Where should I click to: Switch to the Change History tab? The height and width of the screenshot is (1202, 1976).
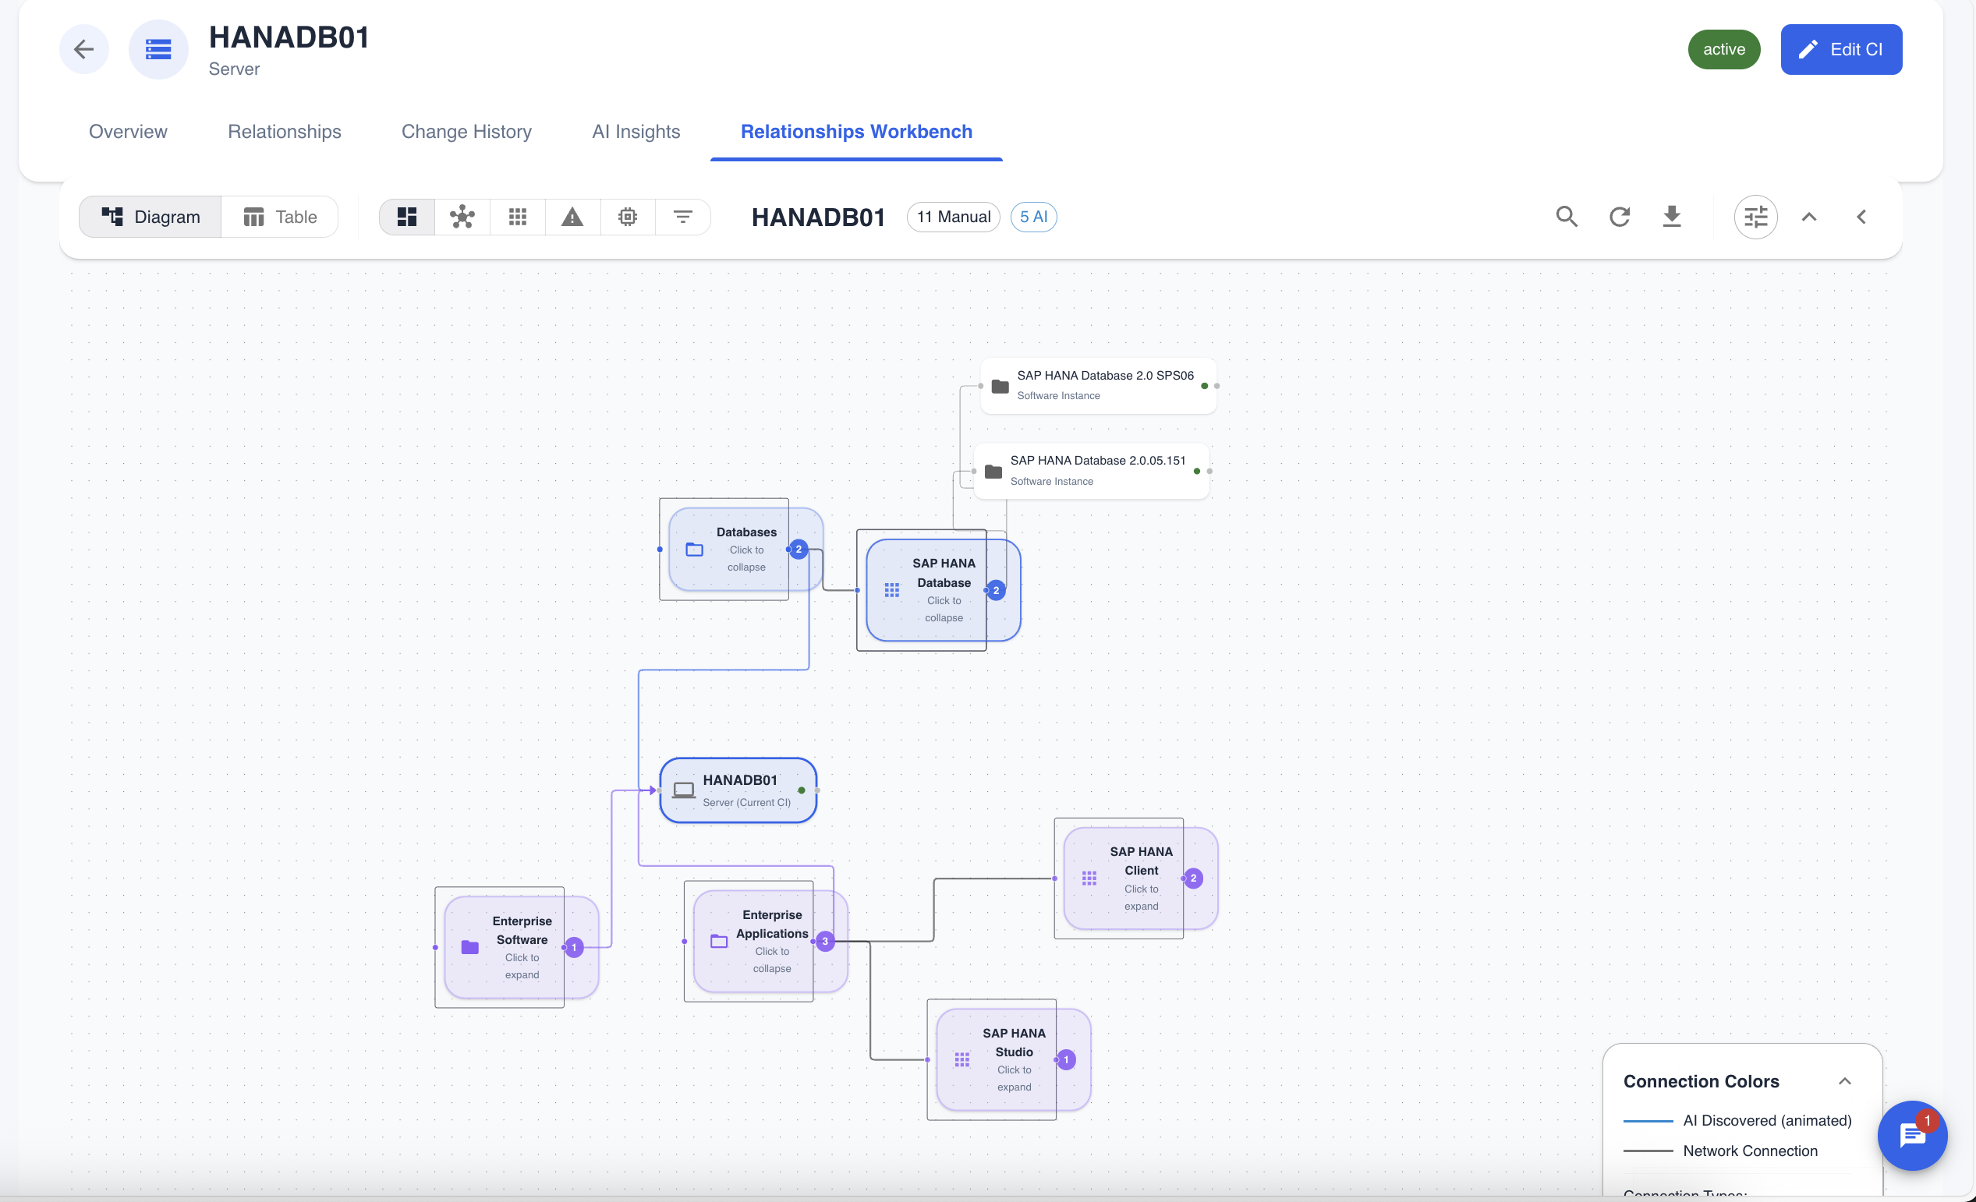[466, 132]
